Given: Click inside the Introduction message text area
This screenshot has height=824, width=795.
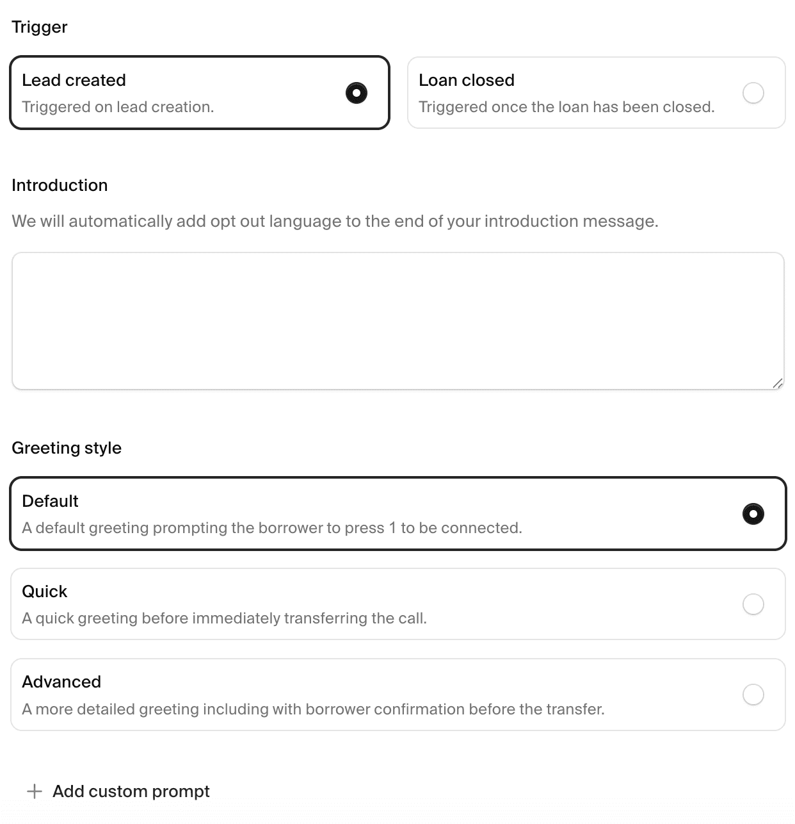Looking at the screenshot, I should point(397,320).
